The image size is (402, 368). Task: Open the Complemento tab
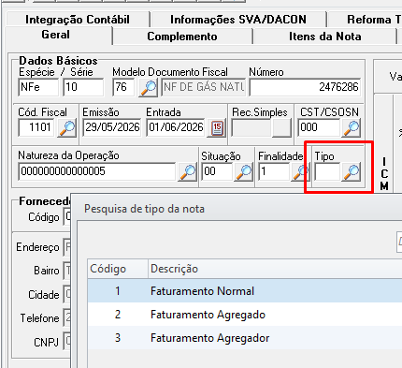point(182,37)
